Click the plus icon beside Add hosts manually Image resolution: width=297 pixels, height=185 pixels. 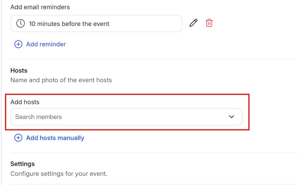18,138
